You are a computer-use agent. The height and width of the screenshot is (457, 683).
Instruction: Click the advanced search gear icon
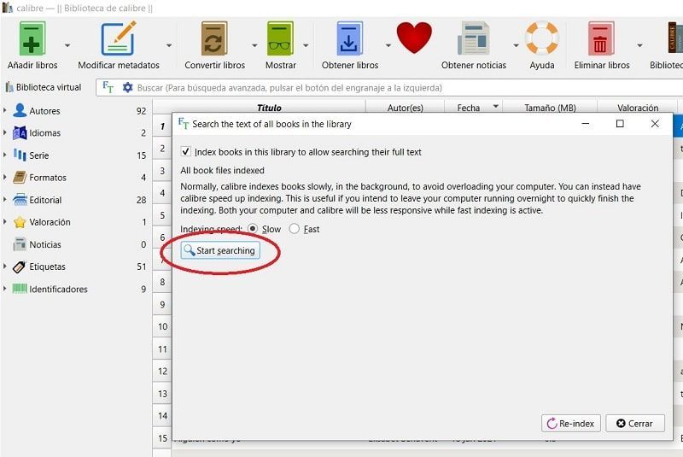click(127, 88)
